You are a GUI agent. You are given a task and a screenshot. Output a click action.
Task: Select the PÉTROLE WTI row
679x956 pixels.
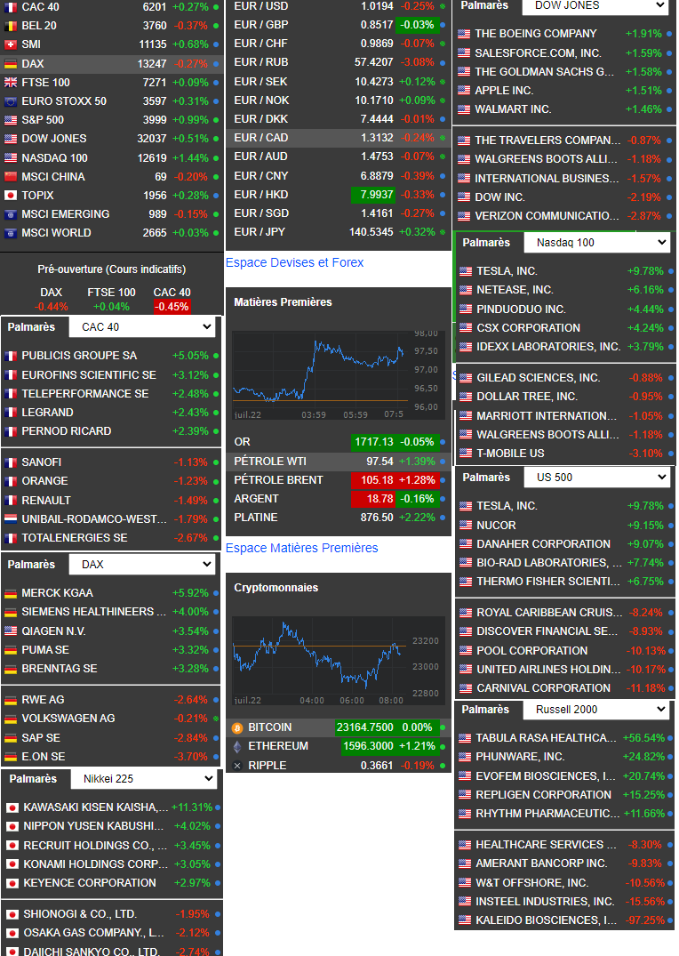pos(338,462)
